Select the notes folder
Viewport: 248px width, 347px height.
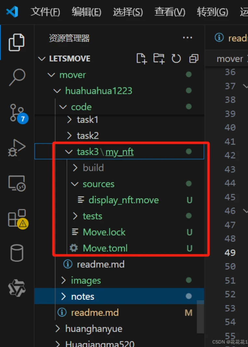tap(83, 296)
